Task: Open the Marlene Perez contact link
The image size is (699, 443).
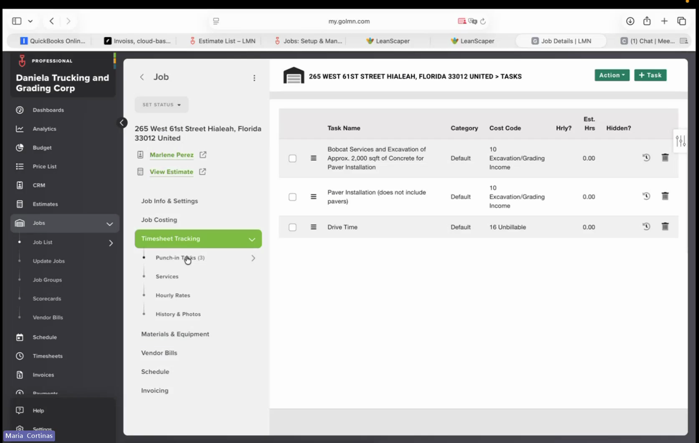Action: click(x=172, y=155)
